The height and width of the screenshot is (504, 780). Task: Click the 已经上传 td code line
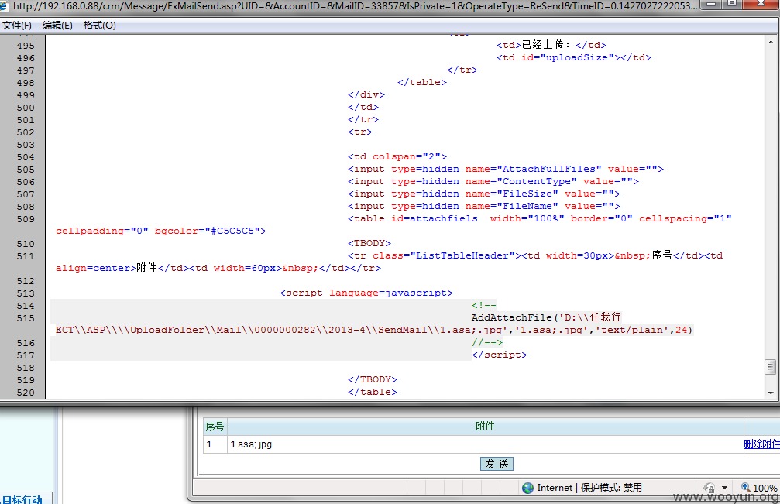pos(551,45)
